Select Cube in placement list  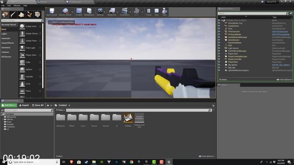click(x=30, y=62)
